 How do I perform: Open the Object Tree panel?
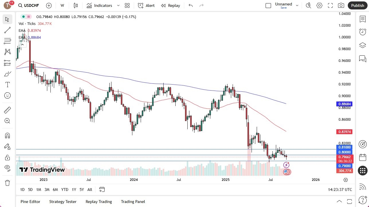point(362,45)
